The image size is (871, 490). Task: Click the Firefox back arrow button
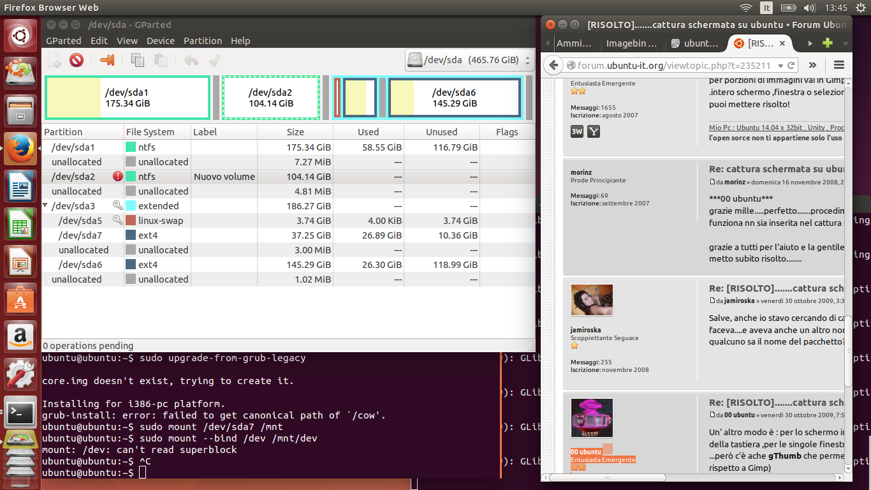coord(553,65)
